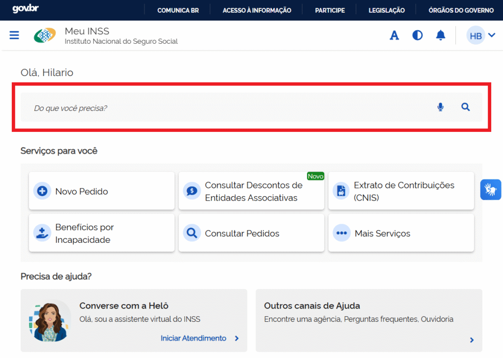Click the microphone voice search icon
This screenshot has width=503, height=360.
click(x=441, y=107)
